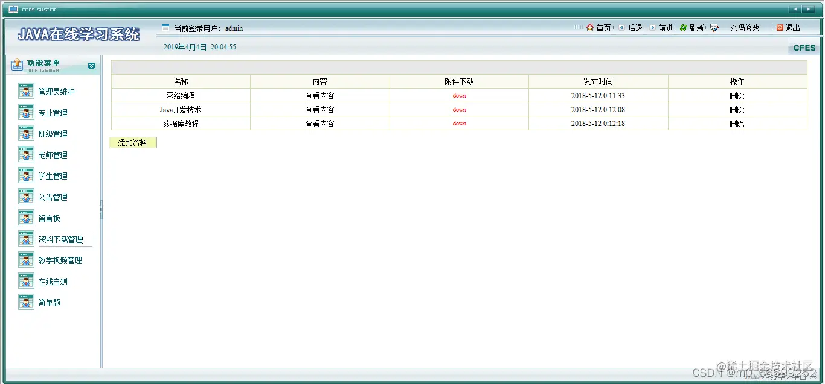The height and width of the screenshot is (384, 825).
Task: Open 班级管理 menu item
Action: 53,134
